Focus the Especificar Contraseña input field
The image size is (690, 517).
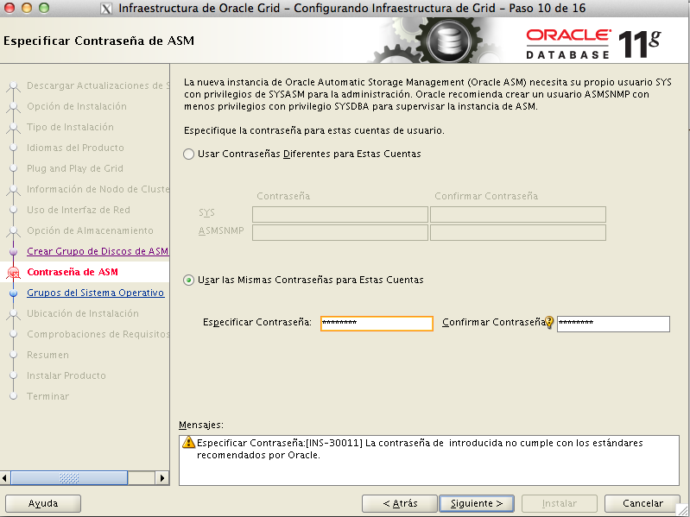coord(376,324)
